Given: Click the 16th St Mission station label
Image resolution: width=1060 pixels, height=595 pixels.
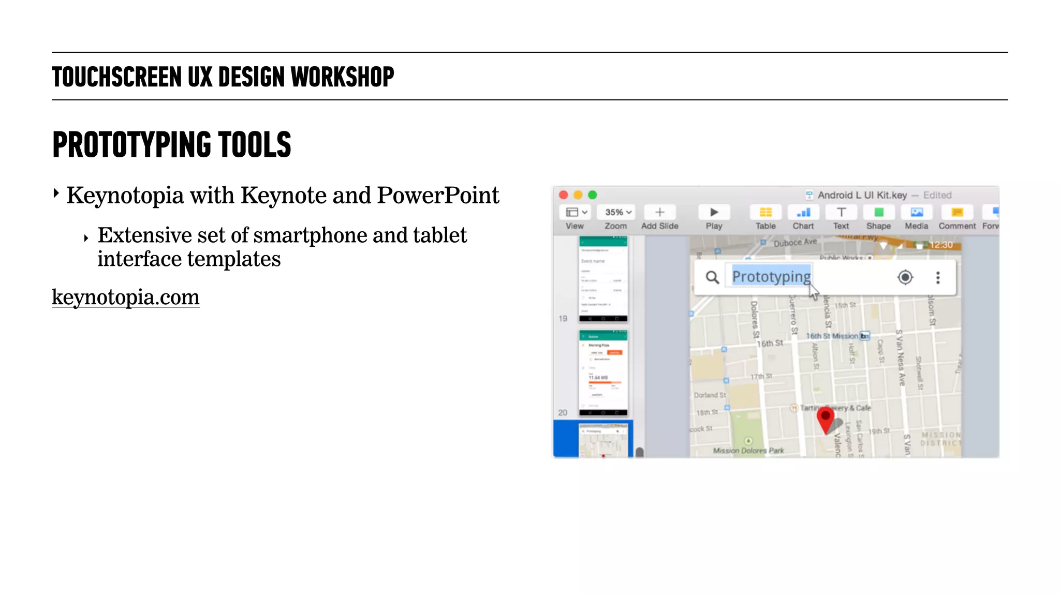Looking at the screenshot, I should pyautogui.click(x=832, y=336).
